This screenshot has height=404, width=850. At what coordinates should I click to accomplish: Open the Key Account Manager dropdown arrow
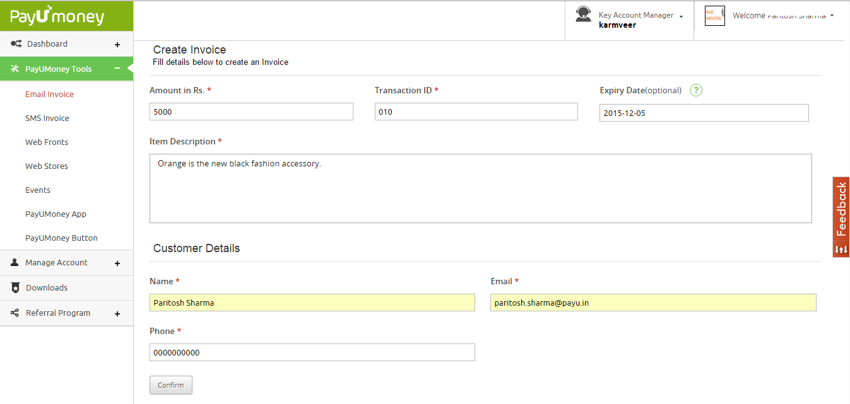tap(682, 16)
